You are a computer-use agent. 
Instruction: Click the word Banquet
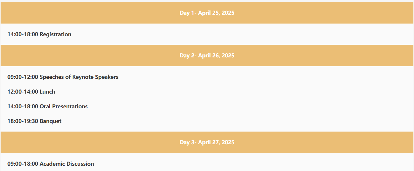click(x=50, y=121)
